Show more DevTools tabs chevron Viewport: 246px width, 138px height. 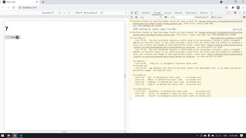coord(211,13)
